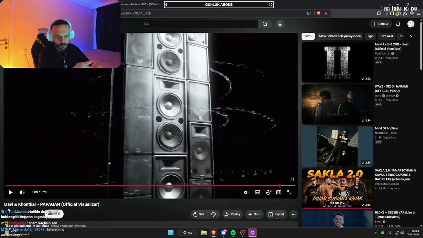Open YouTube notifications bell
Viewport: 423px width, 238px height.
[x=398, y=24]
